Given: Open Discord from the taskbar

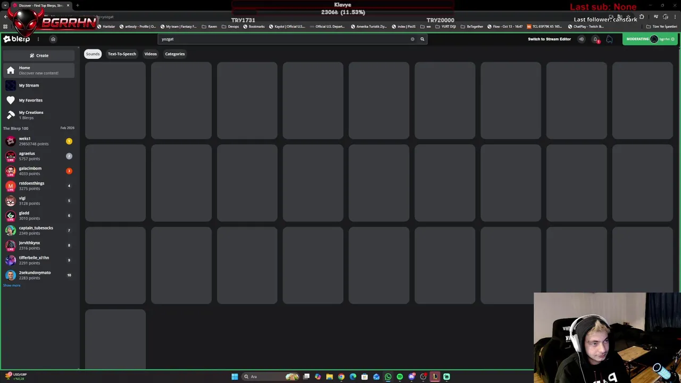Looking at the screenshot, I should [411, 377].
